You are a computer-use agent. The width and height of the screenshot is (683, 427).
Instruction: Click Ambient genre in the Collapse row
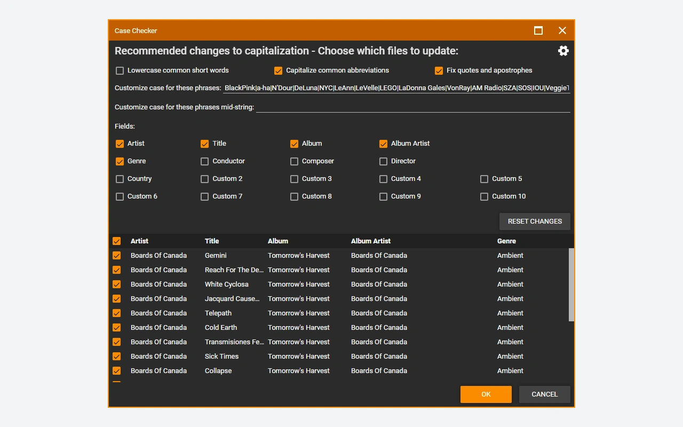click(510, 371)
